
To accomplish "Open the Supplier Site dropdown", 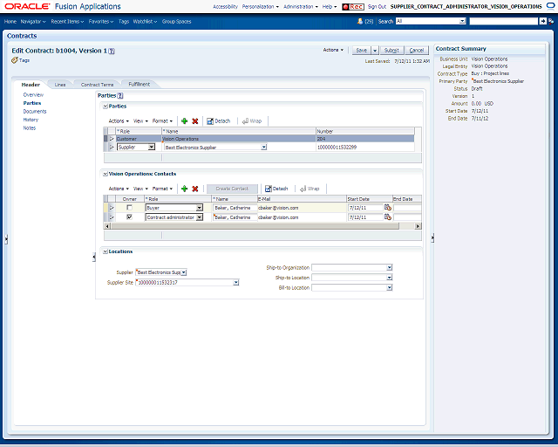I will coord(236,283).
